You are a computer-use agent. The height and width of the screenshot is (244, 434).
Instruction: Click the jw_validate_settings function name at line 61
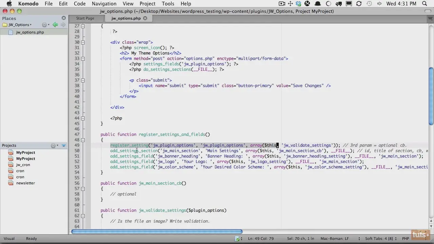[162, 210]
